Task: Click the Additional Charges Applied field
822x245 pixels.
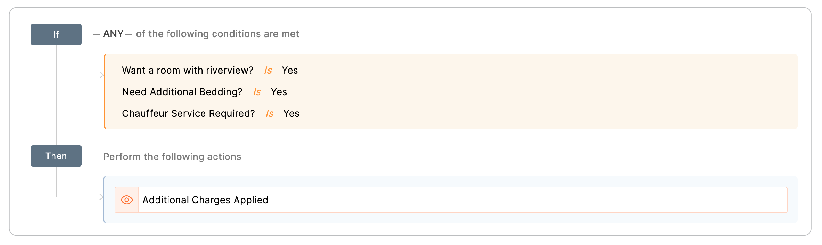Action: pyautogui.click(x=205, y=200)
